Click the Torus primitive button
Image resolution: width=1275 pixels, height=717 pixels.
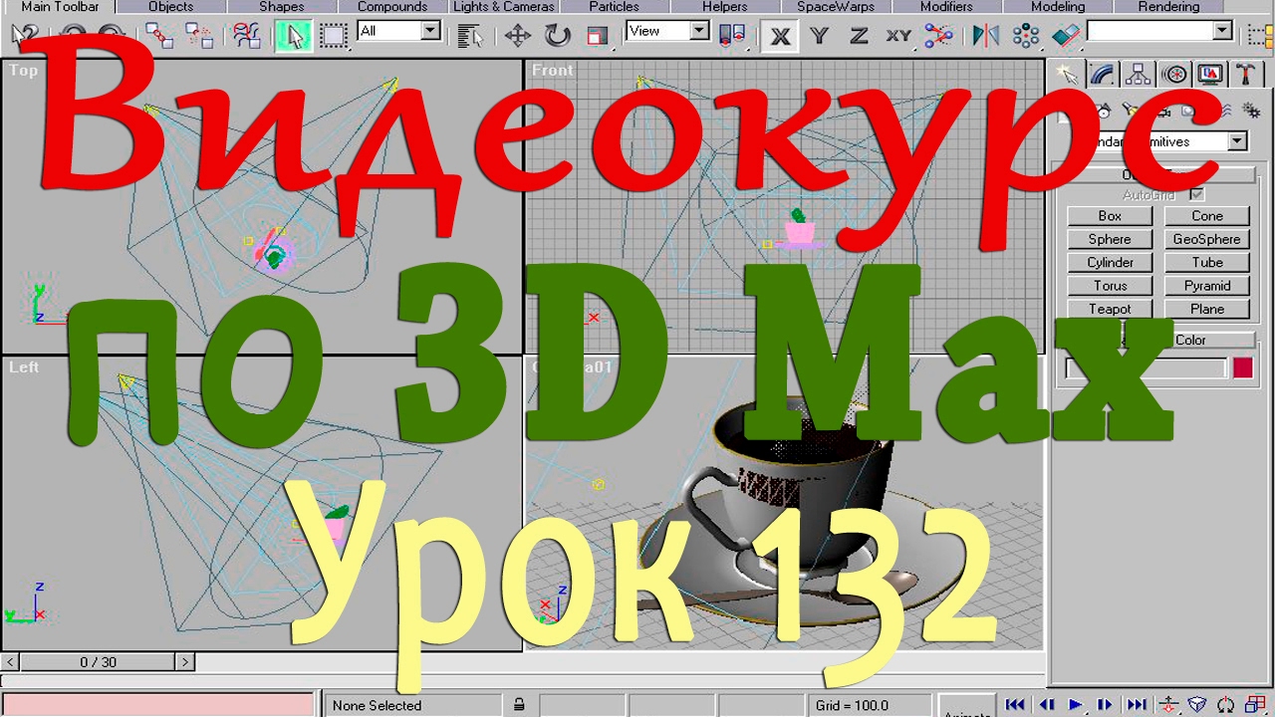click(1110, 286)
